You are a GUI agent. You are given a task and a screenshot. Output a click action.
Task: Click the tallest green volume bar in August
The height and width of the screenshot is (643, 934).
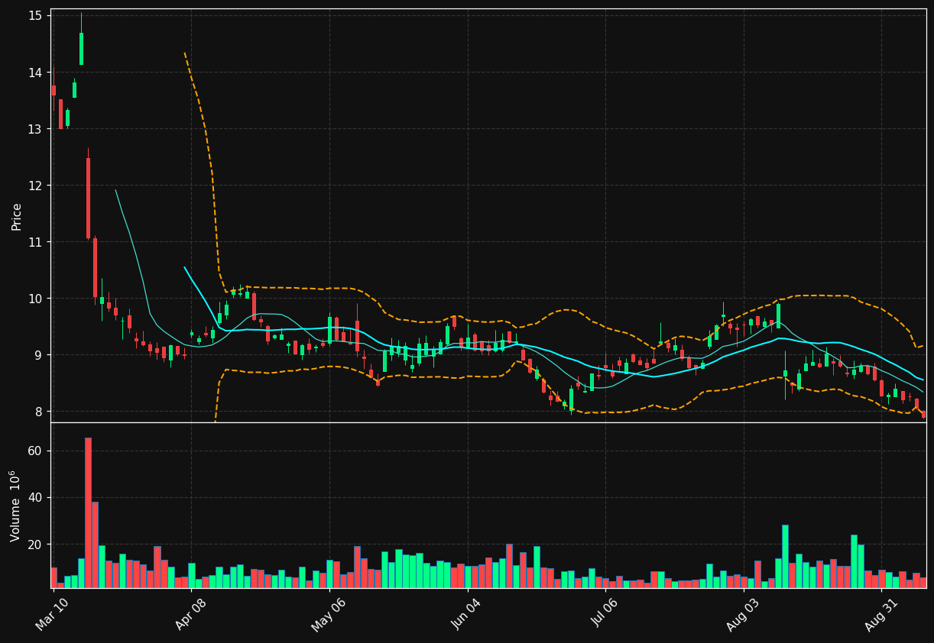(x=785, y=556)
